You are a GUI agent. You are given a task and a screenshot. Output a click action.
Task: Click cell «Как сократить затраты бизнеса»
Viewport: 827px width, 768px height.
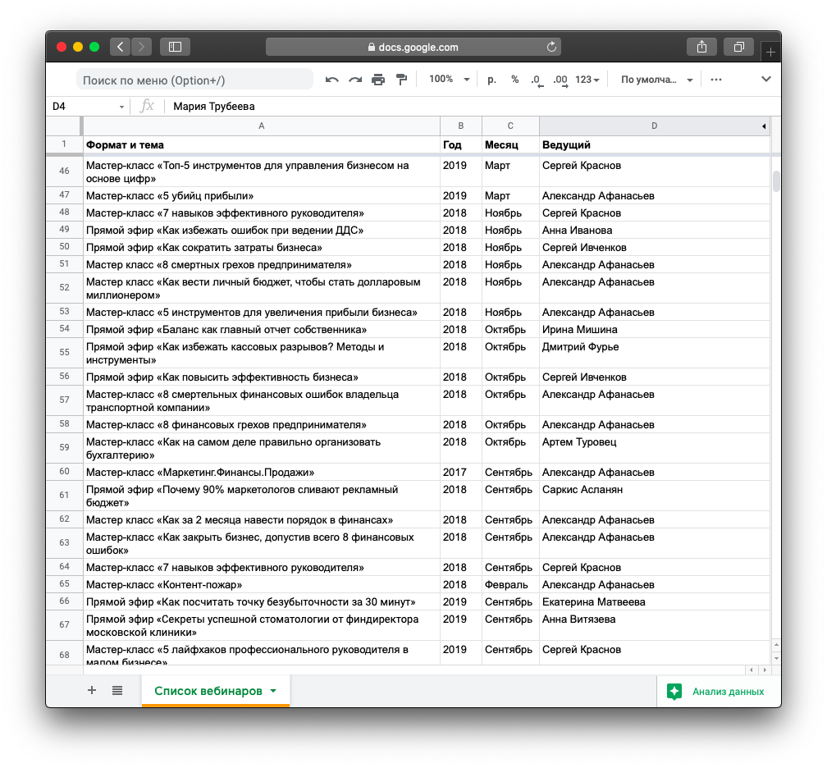(261, 248)
